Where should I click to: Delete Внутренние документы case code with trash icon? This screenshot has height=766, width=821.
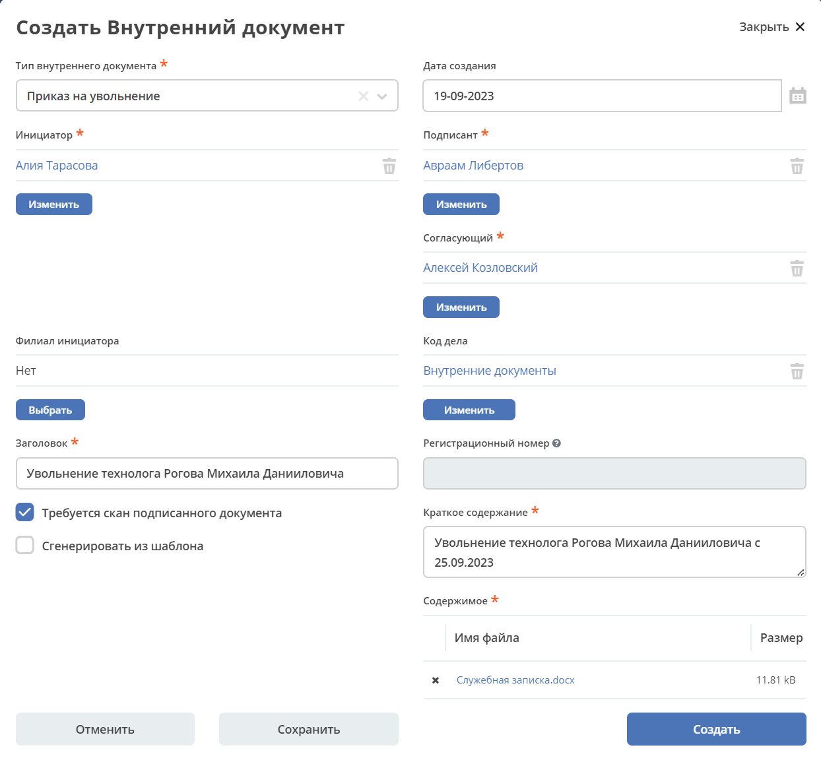pyautogui.click(x=797, y=371)
